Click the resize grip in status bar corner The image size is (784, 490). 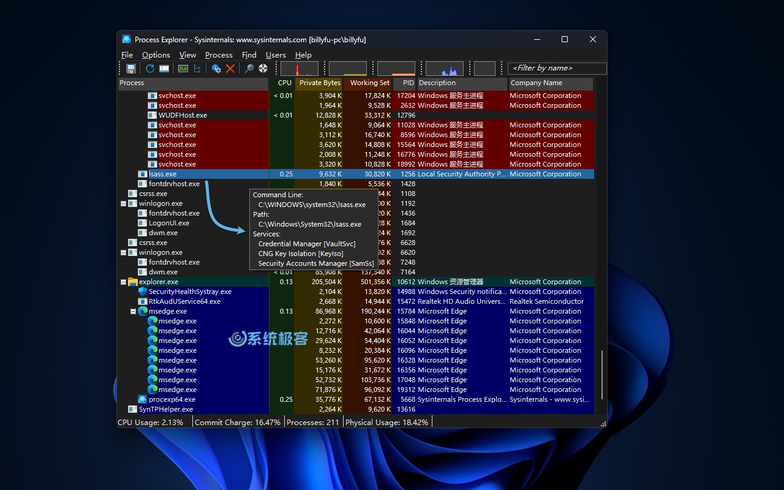coord(603,423)
